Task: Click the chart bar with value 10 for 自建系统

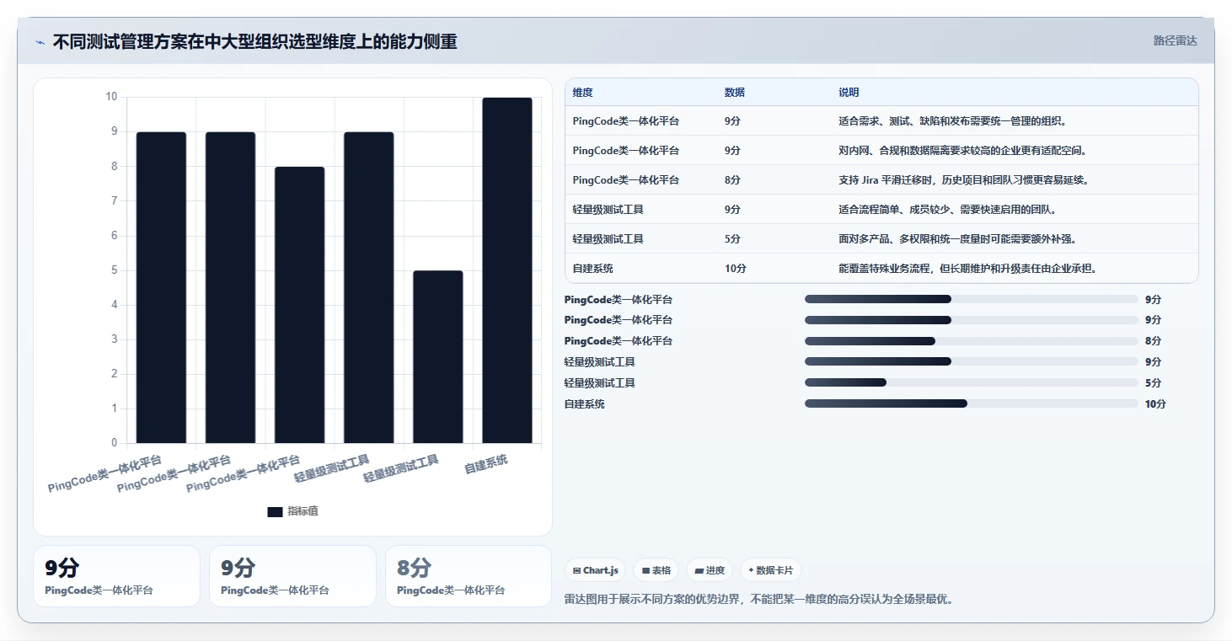Action: coord(507,270)
